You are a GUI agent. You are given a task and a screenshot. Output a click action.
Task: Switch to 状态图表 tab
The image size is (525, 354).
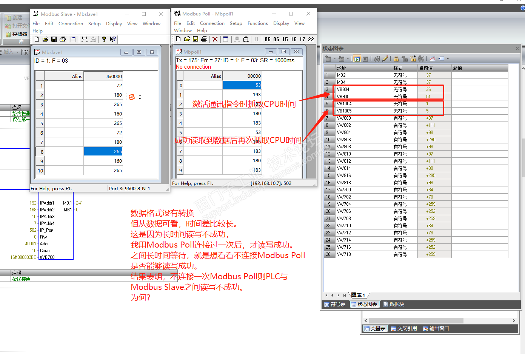[x=364, y=304]
